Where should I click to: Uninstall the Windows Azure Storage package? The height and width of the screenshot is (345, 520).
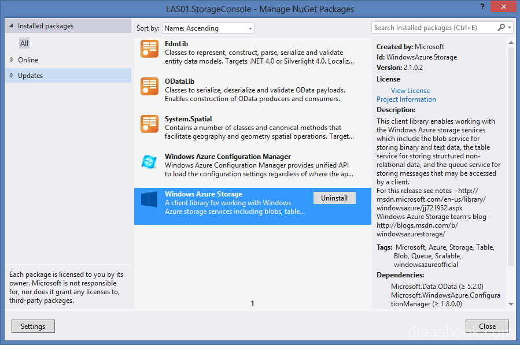tap(334, 198)
